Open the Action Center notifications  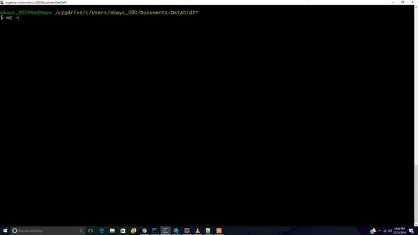point(411,230)
